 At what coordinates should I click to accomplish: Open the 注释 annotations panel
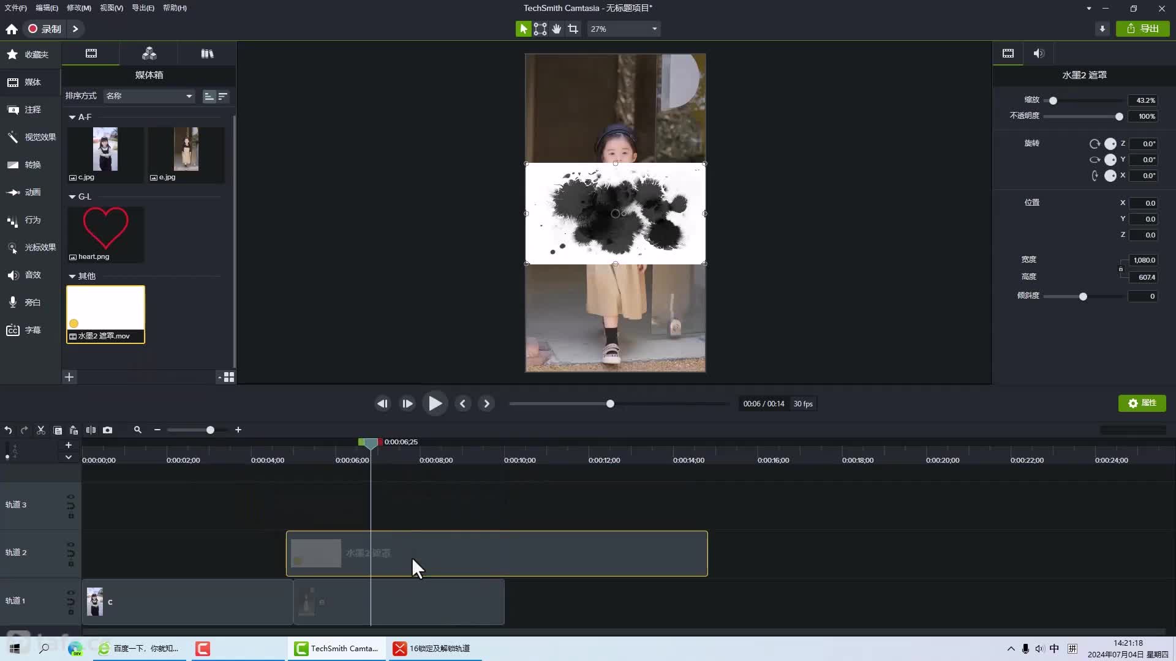coord(31,110)
